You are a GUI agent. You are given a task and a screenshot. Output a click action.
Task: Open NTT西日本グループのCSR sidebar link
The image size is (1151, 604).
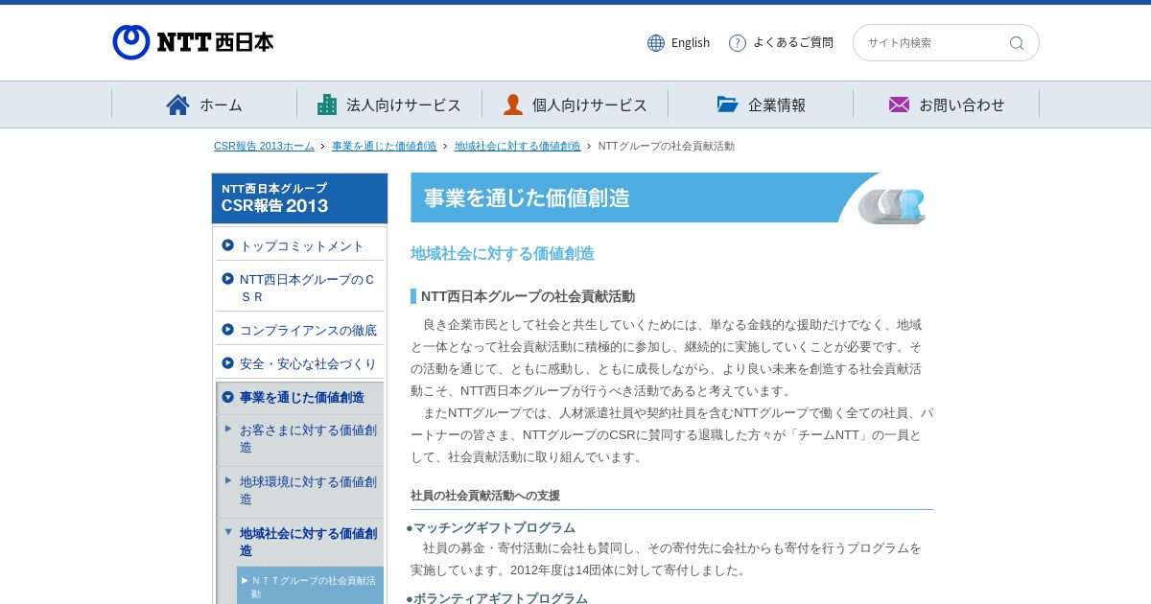[307, 288]
